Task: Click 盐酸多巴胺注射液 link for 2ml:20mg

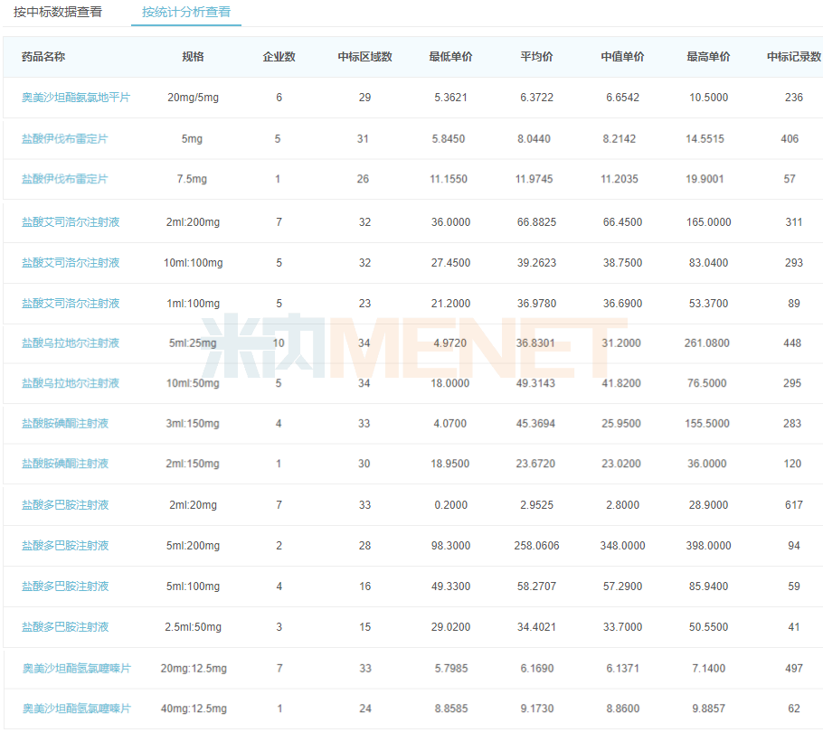Action: (x=65, y=505)
